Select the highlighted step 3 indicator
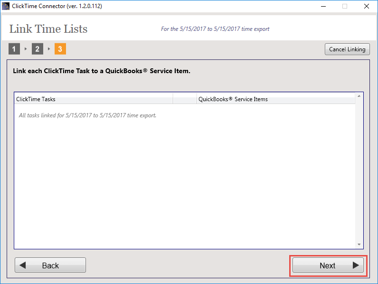This screenshot has width=378, height=284. [60, 49]
